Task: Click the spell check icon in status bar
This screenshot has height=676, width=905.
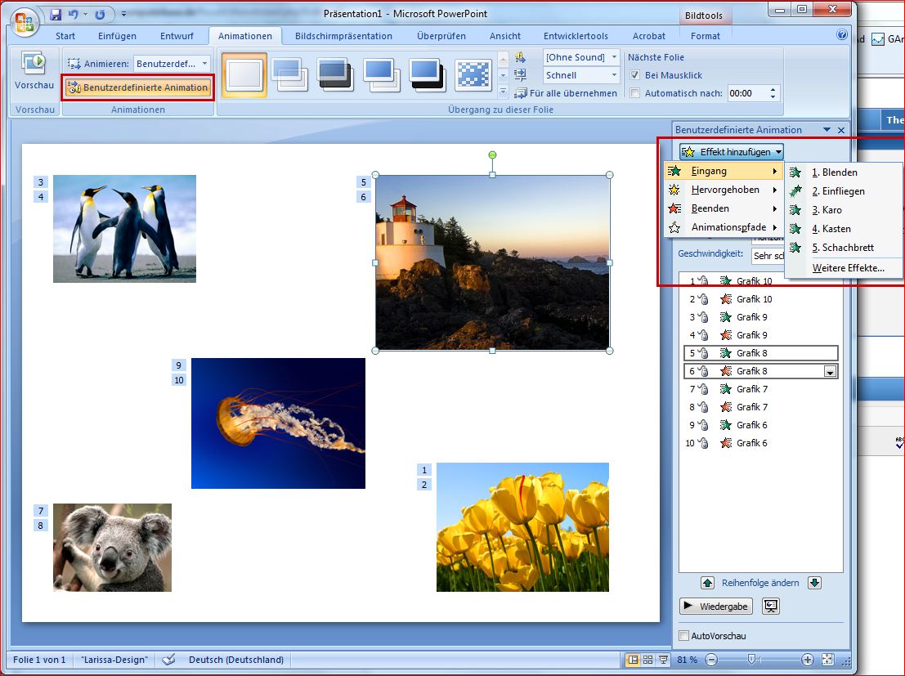Action: 168,660
